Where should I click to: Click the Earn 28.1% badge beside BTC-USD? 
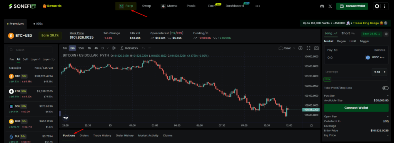pyautogui.click(x=50, y=36)
